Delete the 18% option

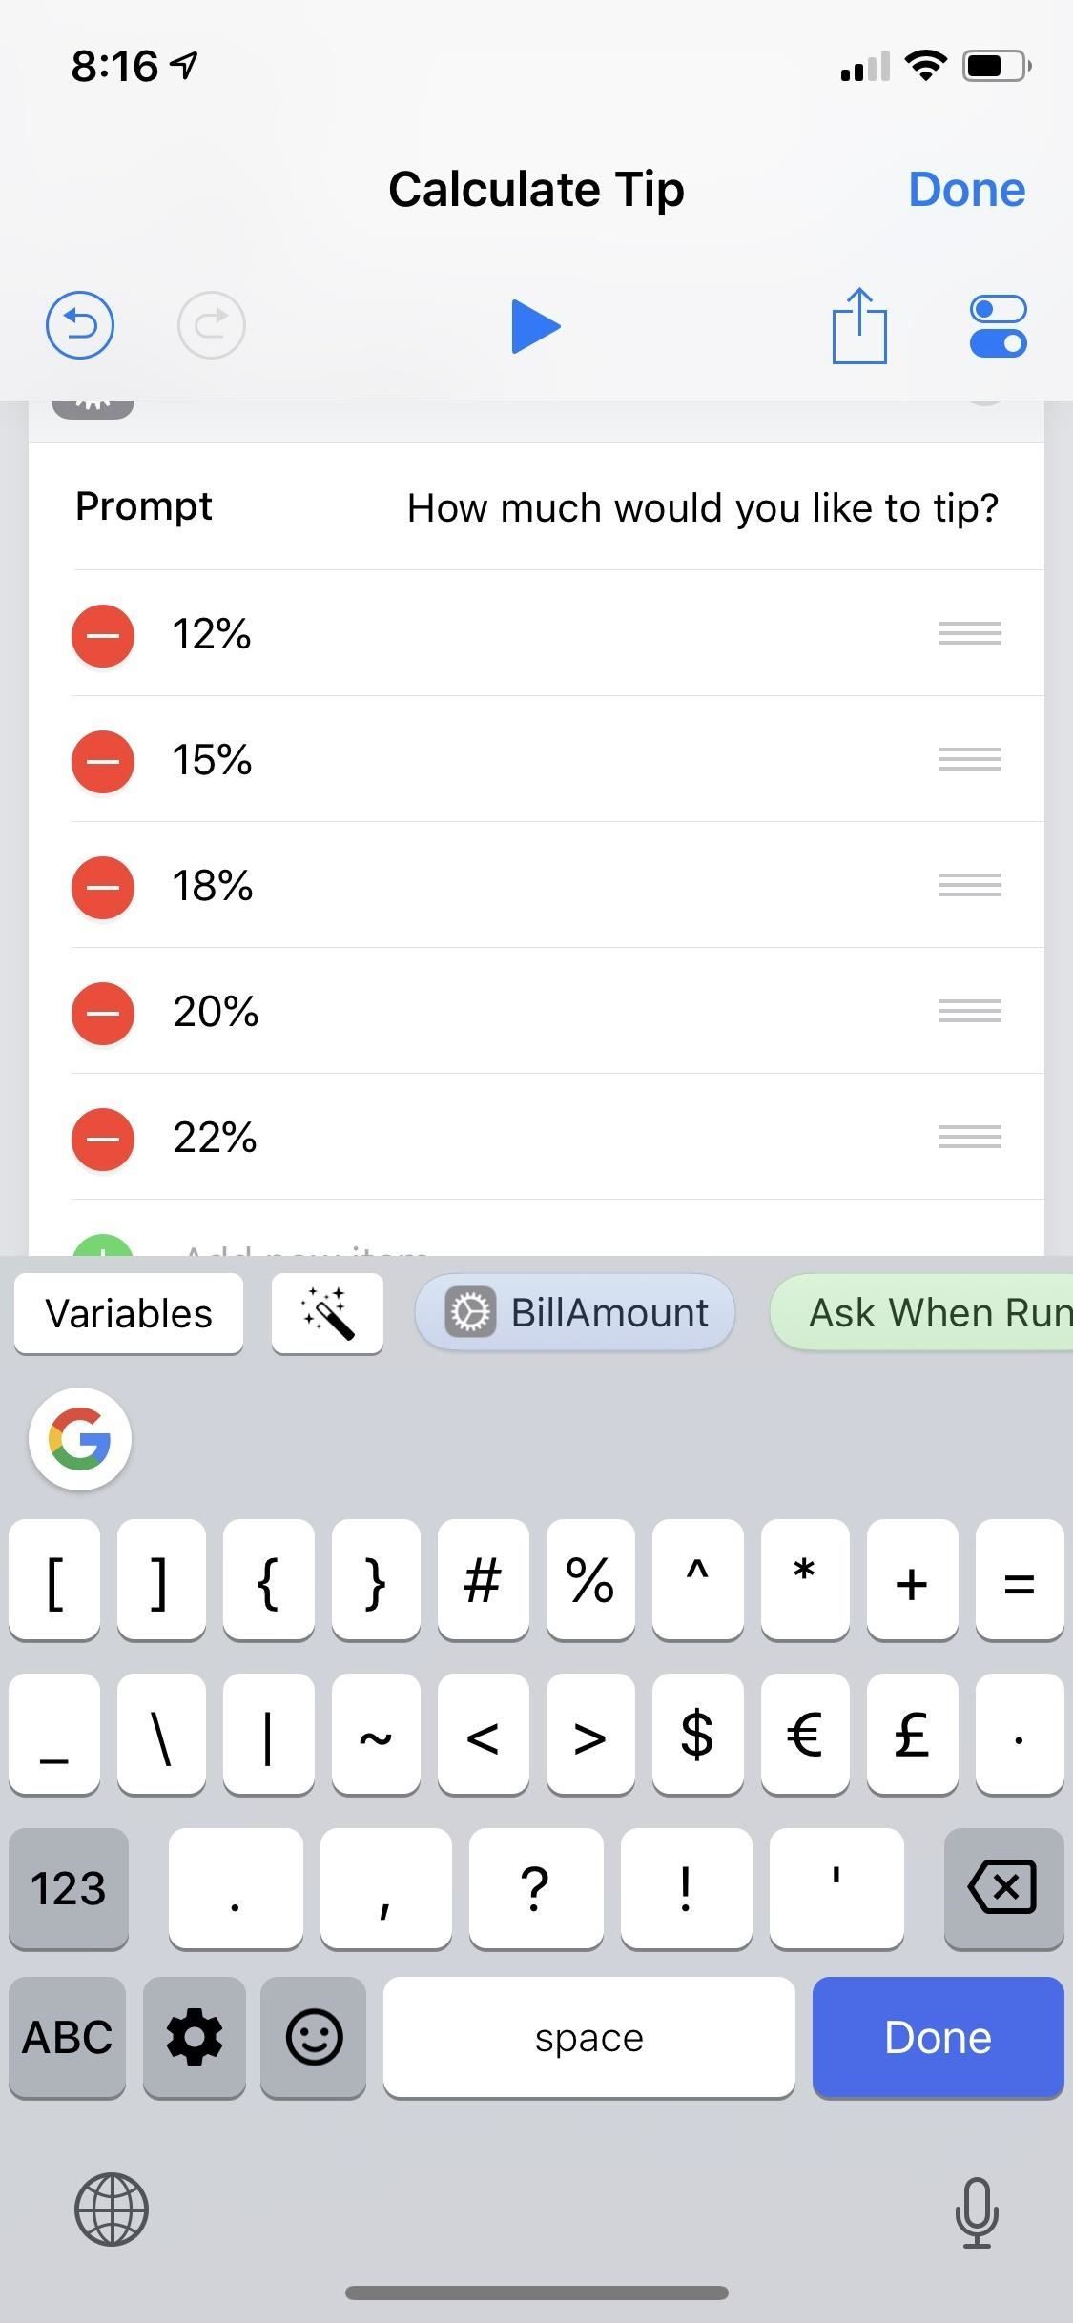(103, 887)
